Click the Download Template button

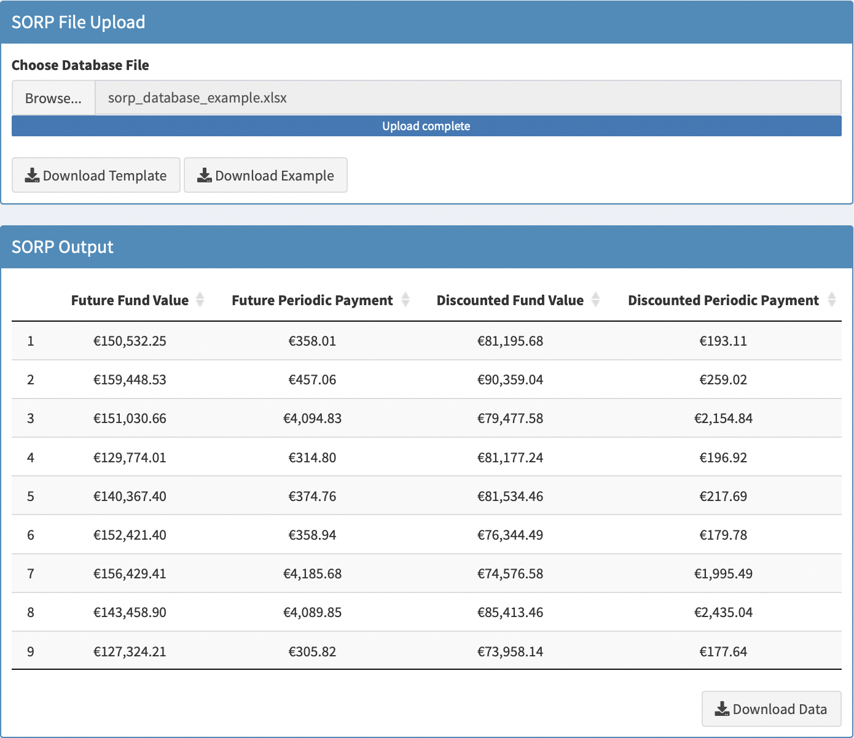click(x=96, y=176)
